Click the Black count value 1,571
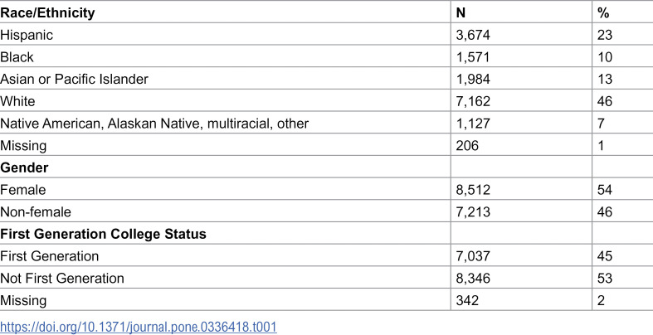This screenshot has height=335, width=653. tap(473, 57)
